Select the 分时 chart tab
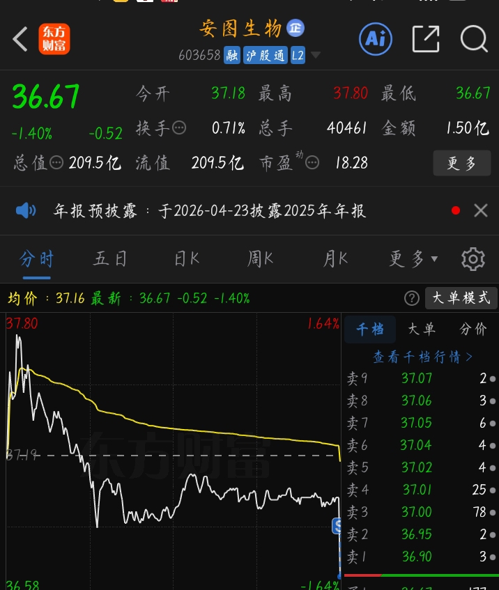The height and width of the screenshot is (590, 499). click(36, 259)
